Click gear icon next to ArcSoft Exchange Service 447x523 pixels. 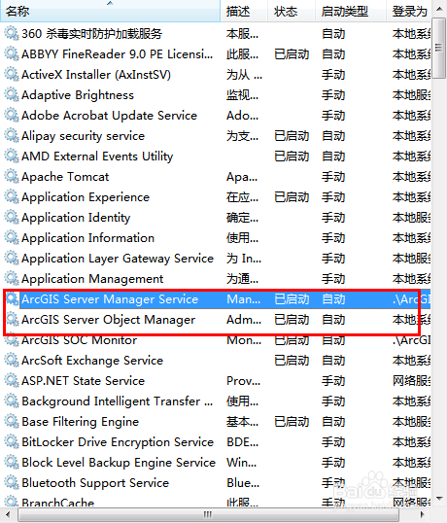tap(12, 361)
